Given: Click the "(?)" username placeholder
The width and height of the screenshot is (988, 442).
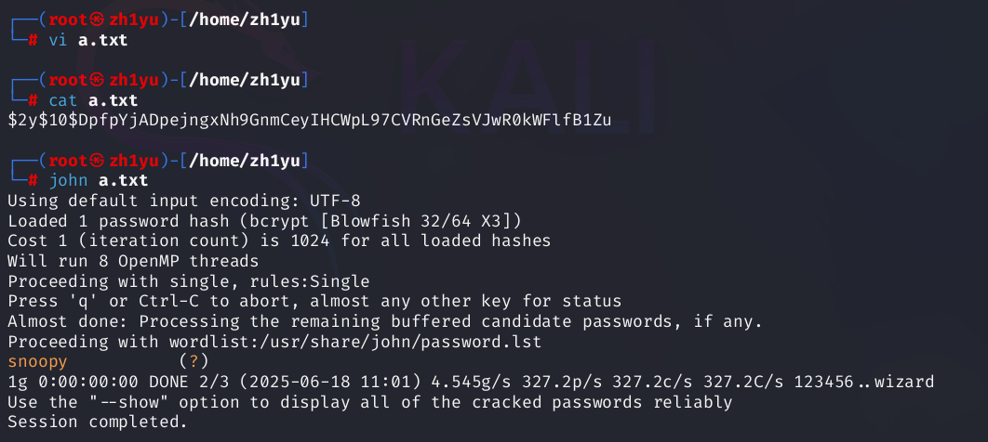Looking at the screenshot, I should pos(194,361).
